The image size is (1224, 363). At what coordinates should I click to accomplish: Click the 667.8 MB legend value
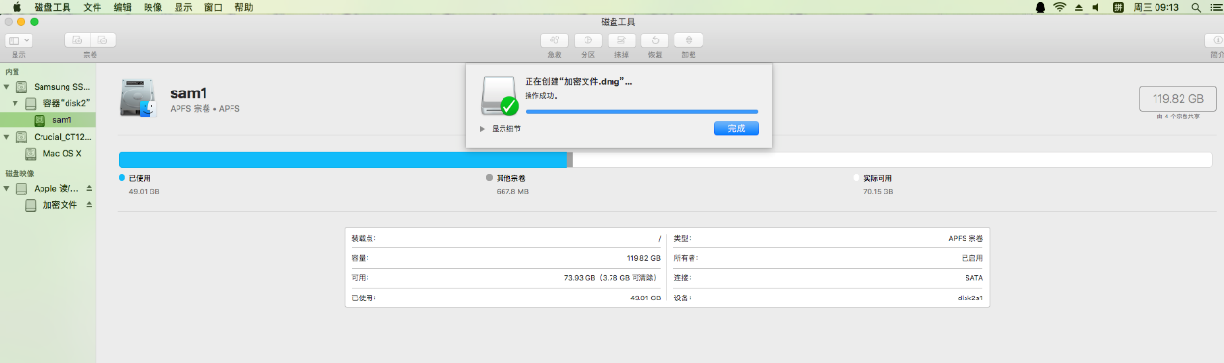[x=511, y=192]
